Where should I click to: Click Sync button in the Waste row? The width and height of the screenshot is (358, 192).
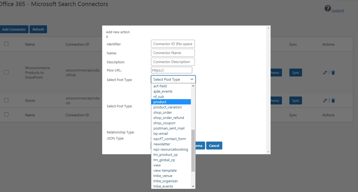click(x=296, y=100)
